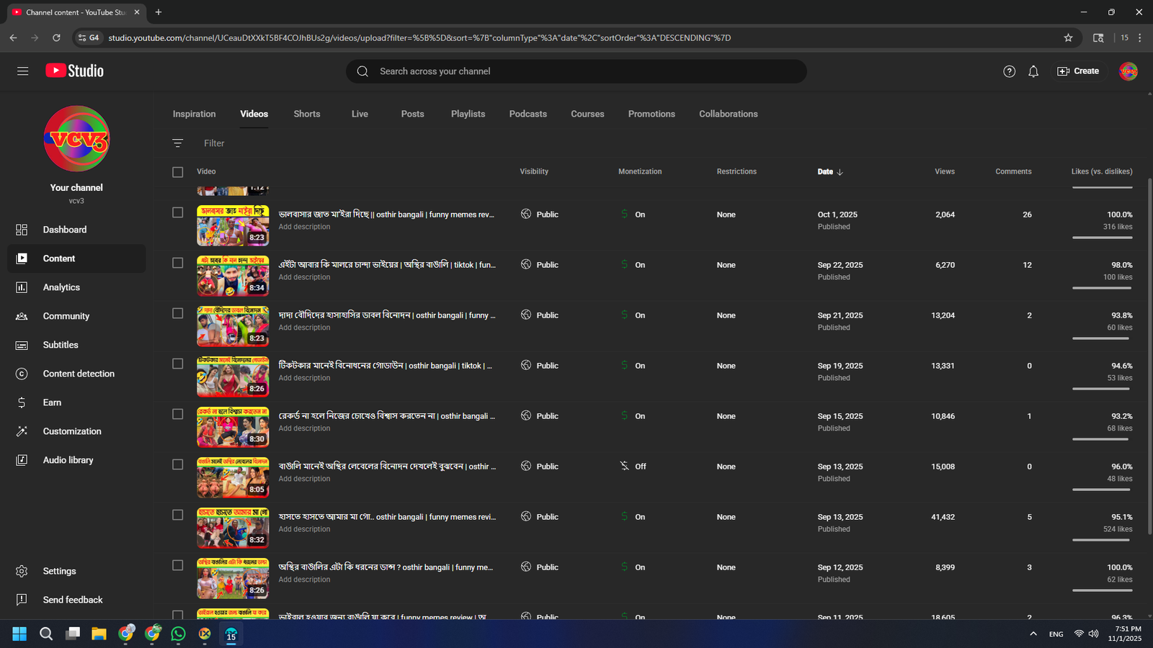The width and height of the screenshot is (1153, 648).
Task: Open the Playlists tab
Action: pyautogui.click(x=468, y=114)
